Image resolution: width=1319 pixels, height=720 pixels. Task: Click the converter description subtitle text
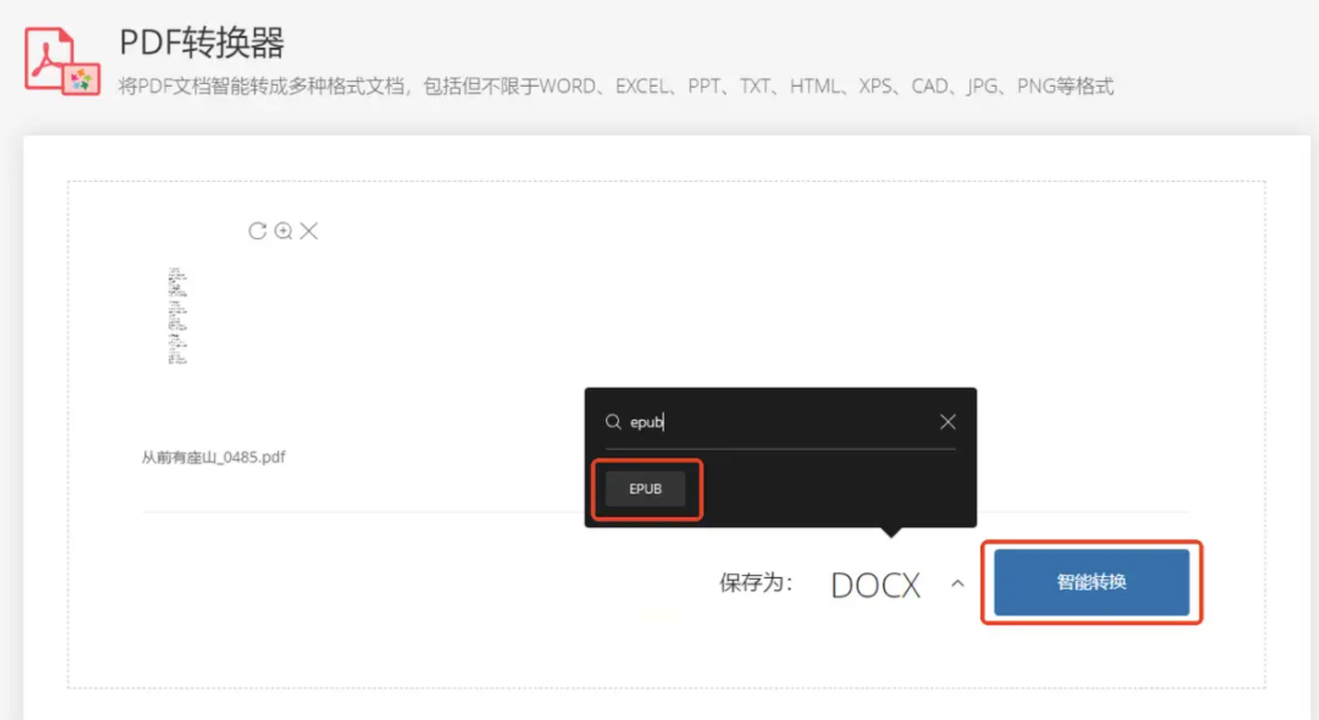615,86
